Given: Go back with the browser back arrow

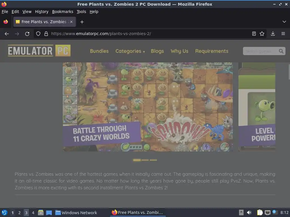Looking at the screenshot, I should 7,34.
